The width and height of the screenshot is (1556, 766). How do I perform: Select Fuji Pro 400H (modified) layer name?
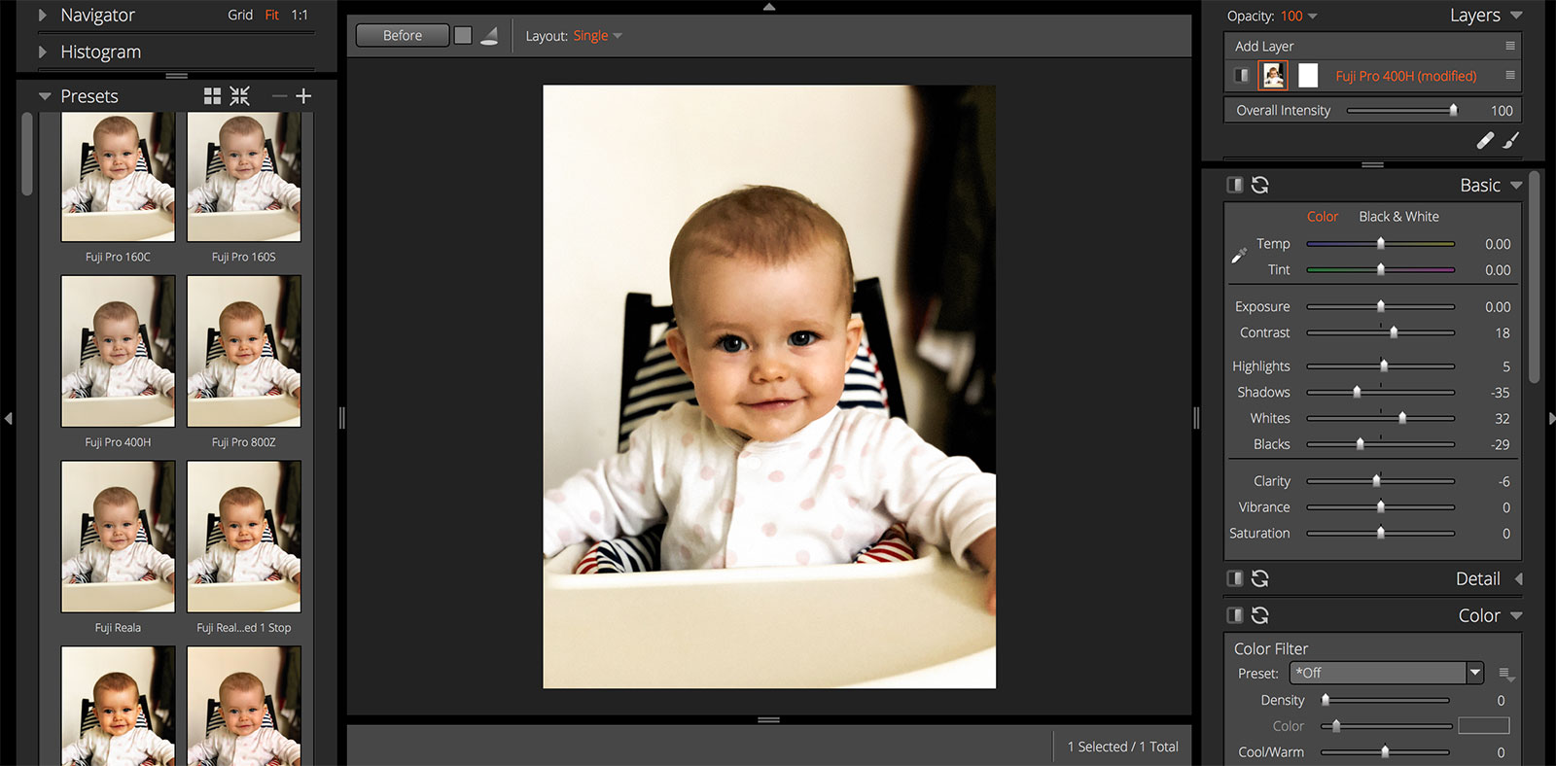1405,76
